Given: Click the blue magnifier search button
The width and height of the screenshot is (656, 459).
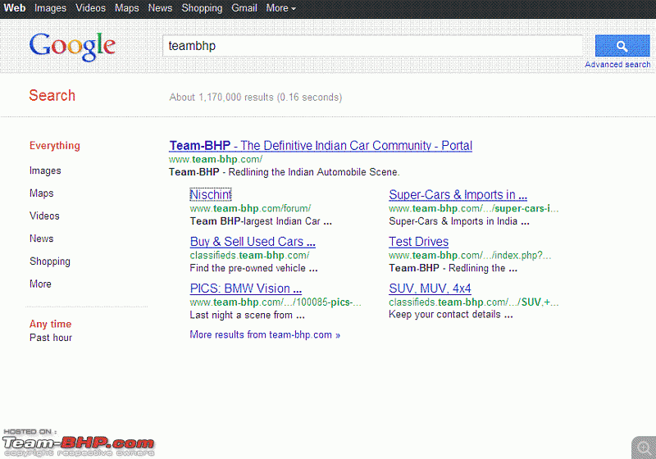Looking at the screenshot, I should click(622, 46).
